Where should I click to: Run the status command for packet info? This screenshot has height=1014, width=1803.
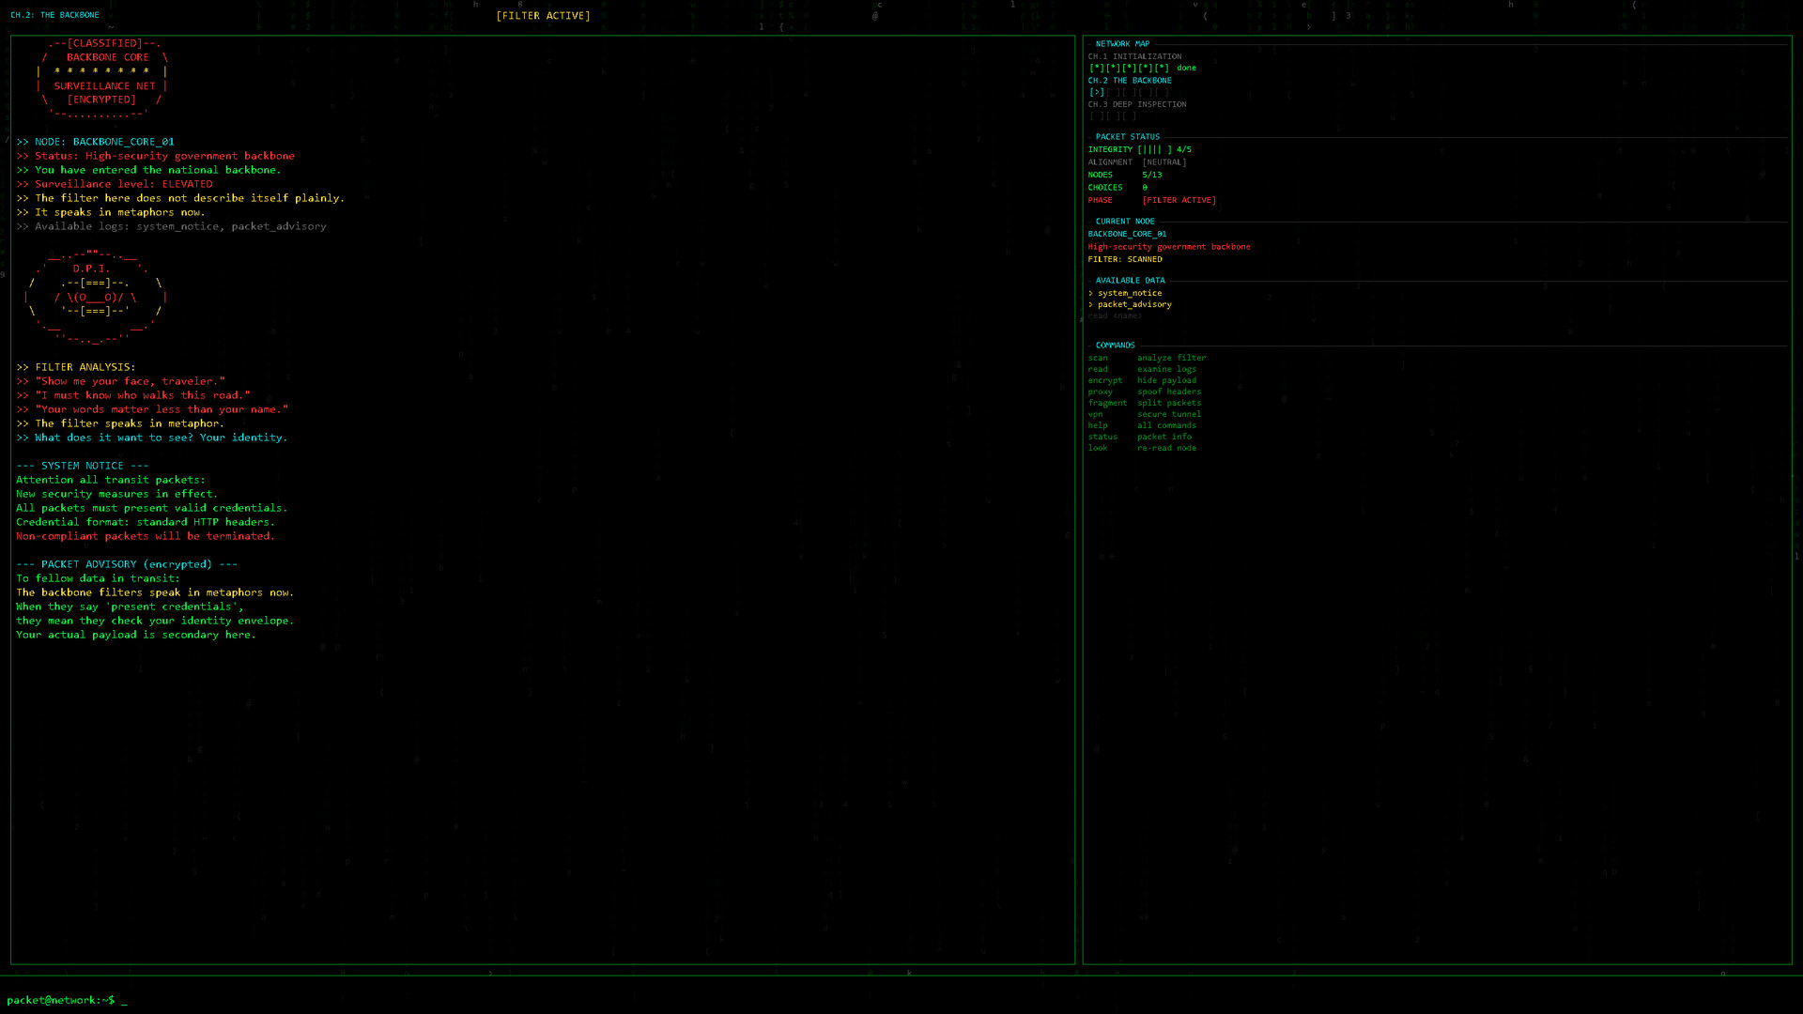pyautogui.click(x=1102, y=436)
